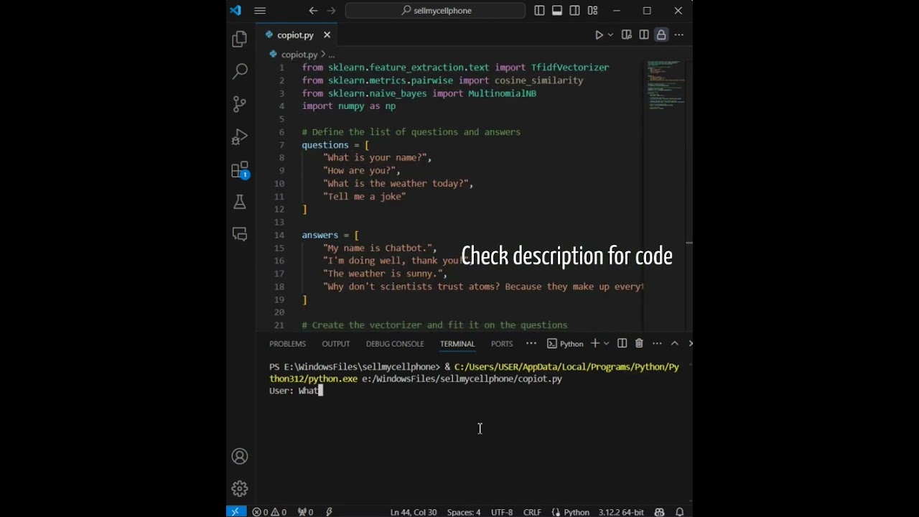Click the code minimap overview

pos(666,85)
